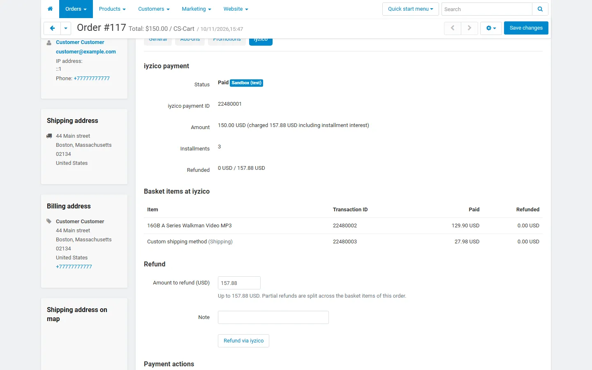Go to previous order arrow

(x=453, y=28)
